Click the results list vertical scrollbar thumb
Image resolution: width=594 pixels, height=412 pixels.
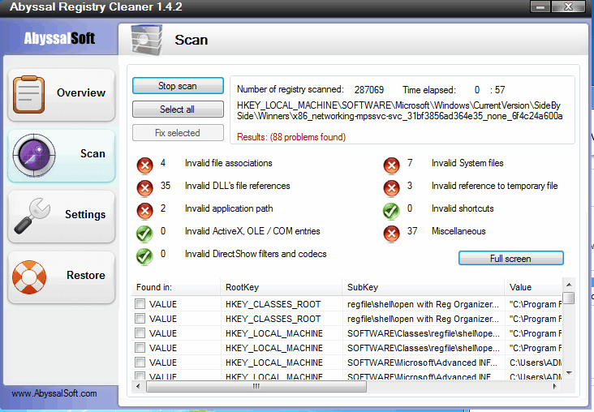[x=569, y=298]
